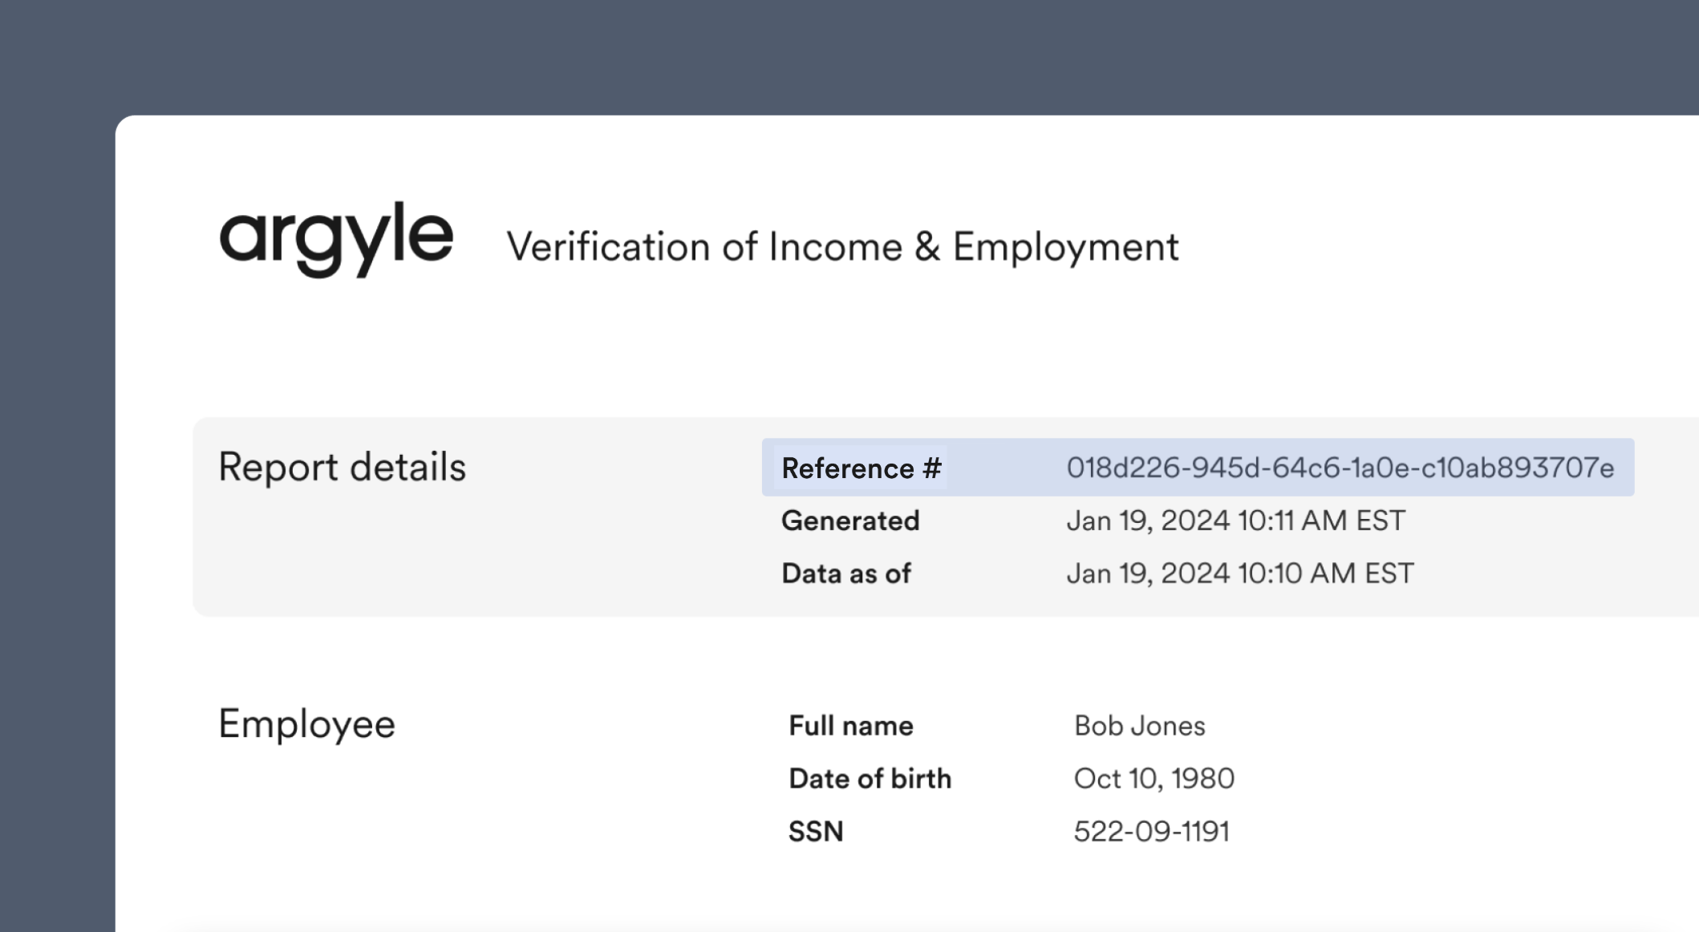Click the 'Employee' section heading
Image resolution: width=1699 pixels, height=932 pixels.
(x=306, y=725)
